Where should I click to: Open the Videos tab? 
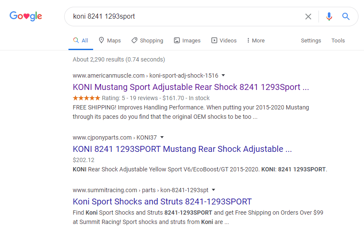(224, 41)
